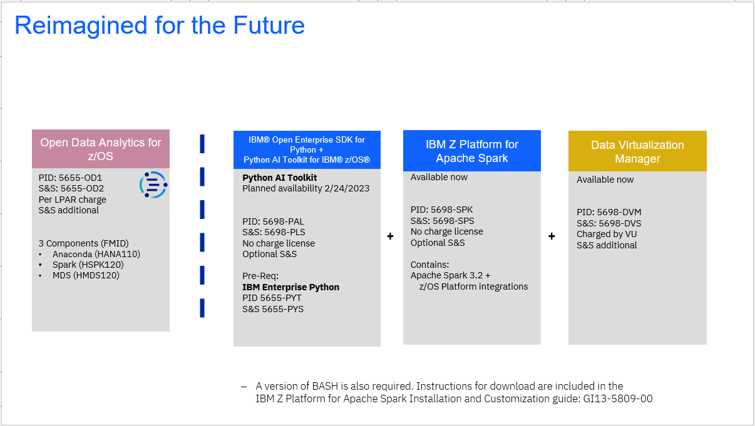Click the Reimagined for the Future title
The height and width of the screenshot is (426, 755).
[x=159, y=25]
